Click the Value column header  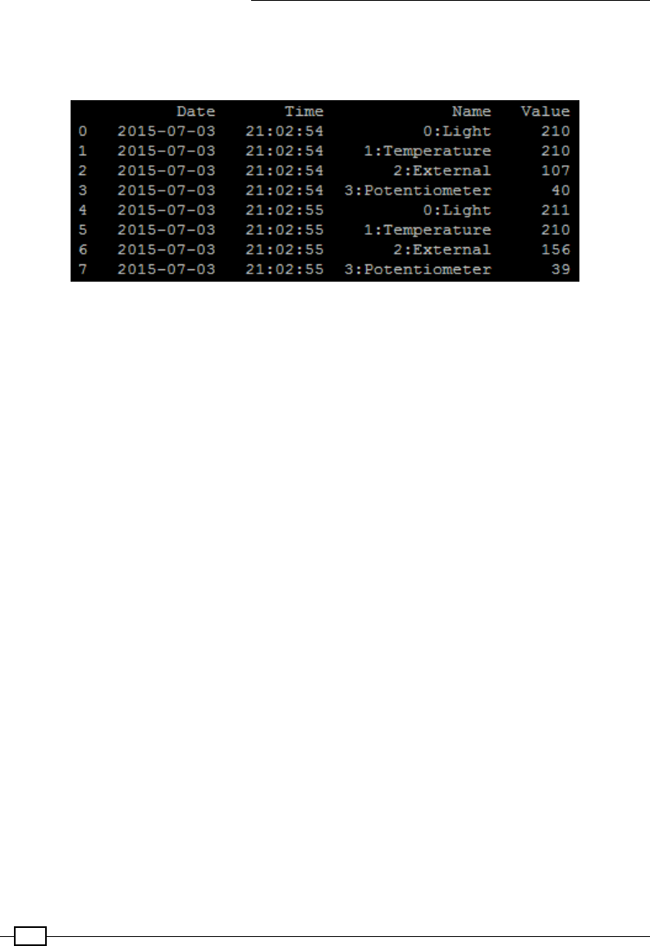545,112
